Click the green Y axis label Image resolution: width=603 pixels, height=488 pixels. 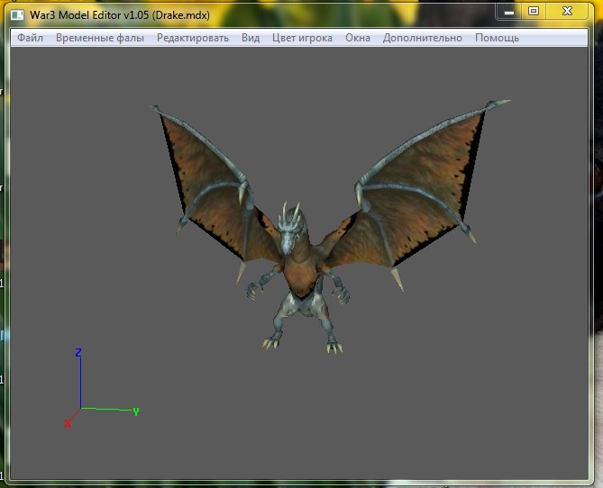pos(136,411)
